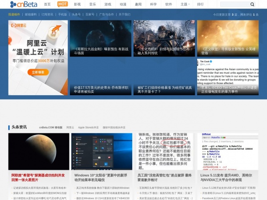Click Apple Store伙伴店 link
This screenshot has height=200, width=267.
(x=89, y=128)
